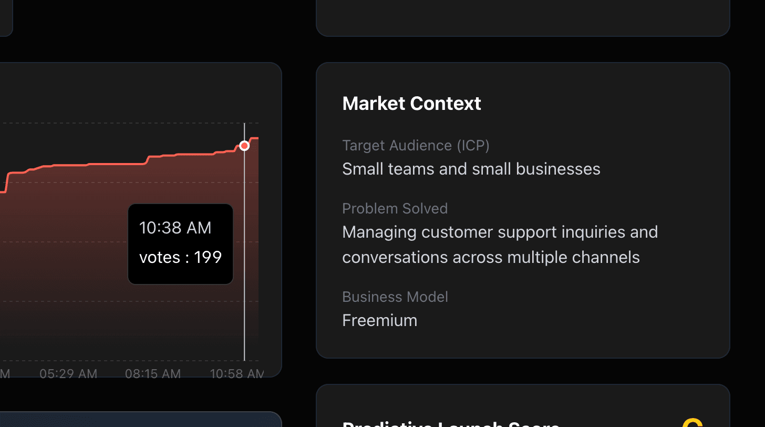Click the "Business Model" label
This screenshot has height=427, width=765.
[395, 297]
